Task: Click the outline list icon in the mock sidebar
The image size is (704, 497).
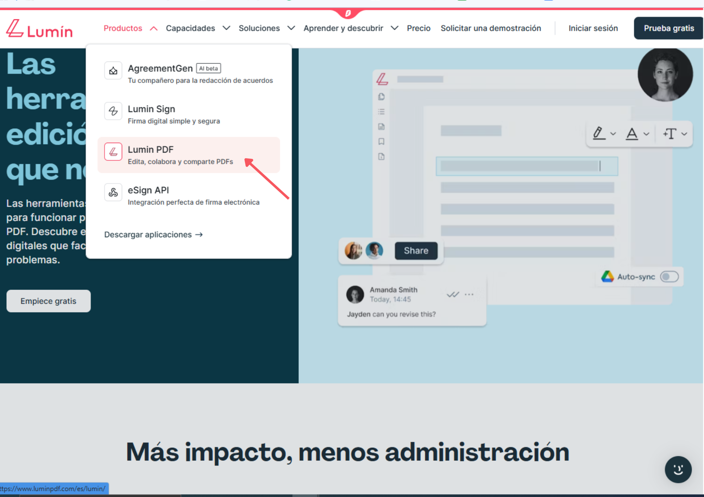Action: tap(381, 112)
